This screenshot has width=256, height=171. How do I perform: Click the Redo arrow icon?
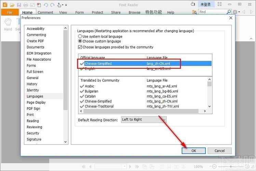pos(52,5)
